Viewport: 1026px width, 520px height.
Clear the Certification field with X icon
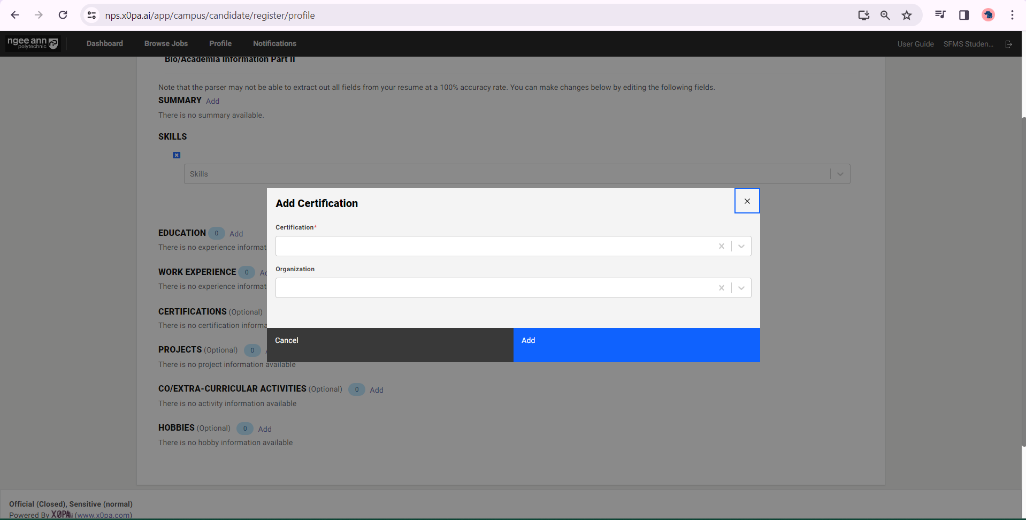721,246
